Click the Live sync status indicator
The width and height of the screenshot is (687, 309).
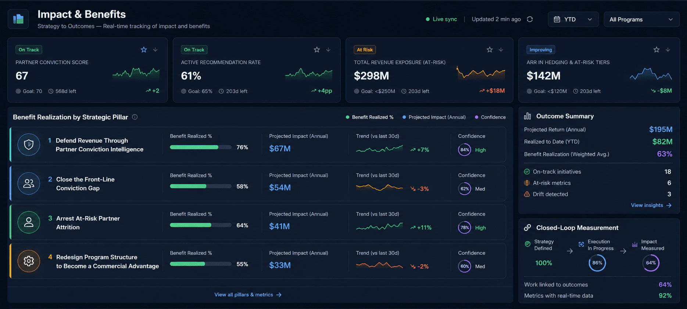(x=441, y=19)
